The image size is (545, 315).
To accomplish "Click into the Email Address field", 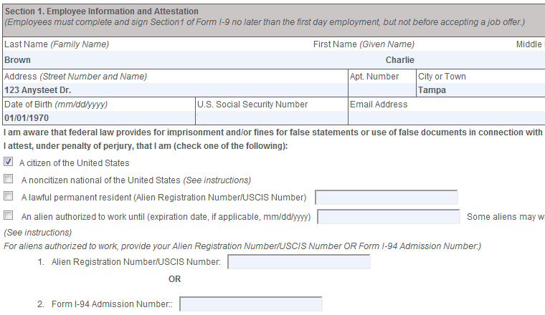I will (x=445, y=117).
